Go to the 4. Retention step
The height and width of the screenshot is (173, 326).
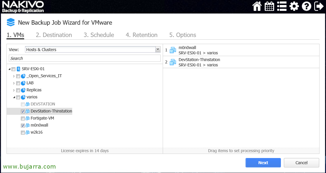141,35
